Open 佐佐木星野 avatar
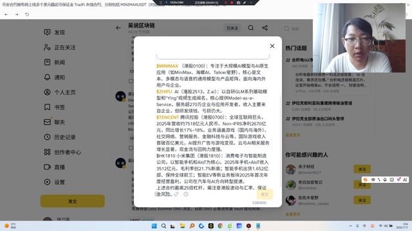Image resolution: width=412 pixels, height=231 pixels. [290, 200]
